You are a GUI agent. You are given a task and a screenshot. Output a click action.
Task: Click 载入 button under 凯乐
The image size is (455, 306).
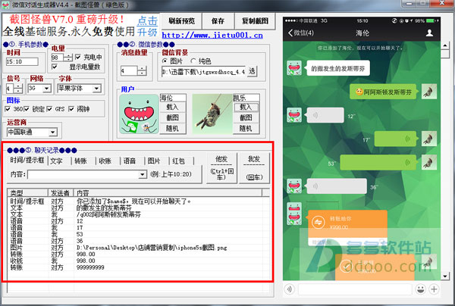click(x=246, y=108)
